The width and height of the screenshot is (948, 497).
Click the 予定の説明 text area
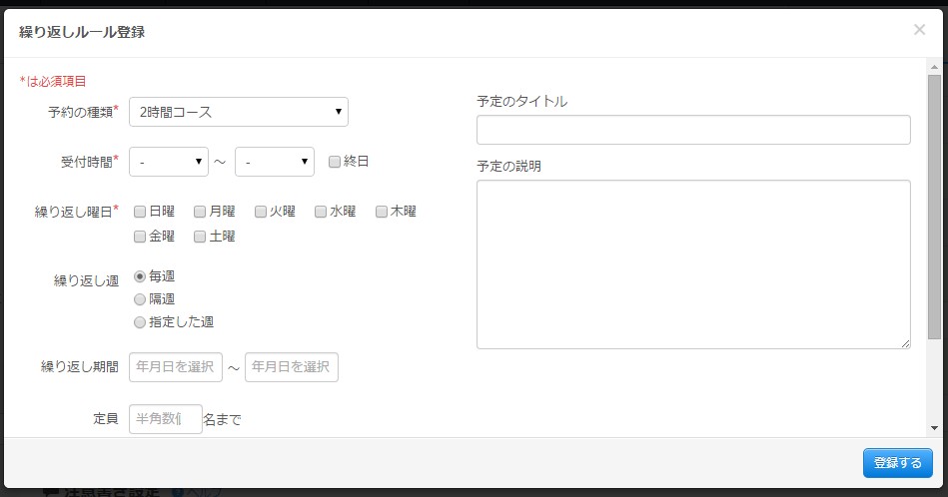[693, 264]
